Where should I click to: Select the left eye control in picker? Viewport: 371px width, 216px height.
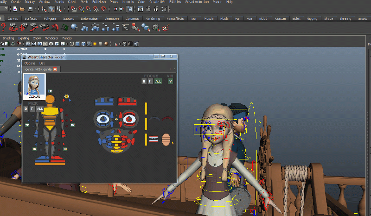point(103,119)
